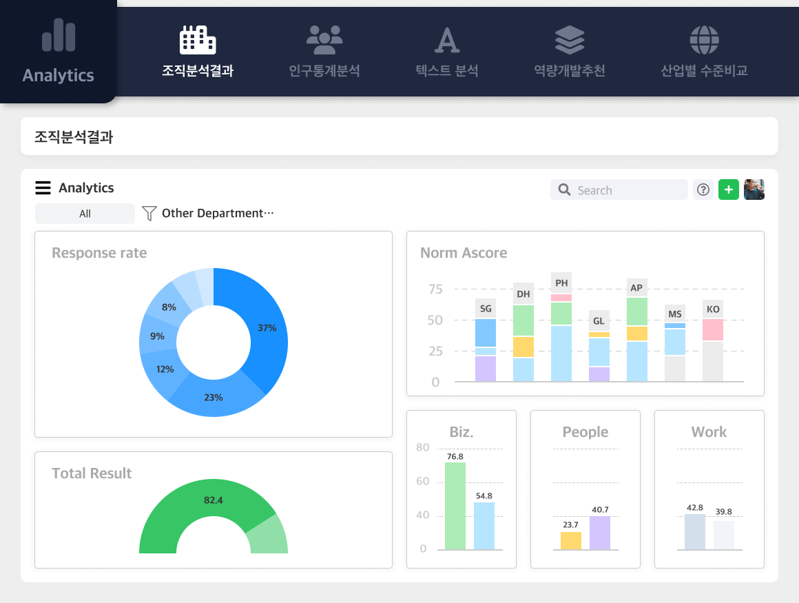Click the globe icon for 산업별 수준비교
The height and width of the screenshot is (603, 799).
(x=704, y=40)
